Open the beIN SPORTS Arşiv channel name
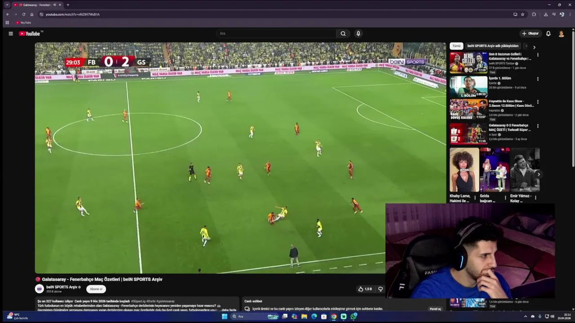 [x=62, y=287]
